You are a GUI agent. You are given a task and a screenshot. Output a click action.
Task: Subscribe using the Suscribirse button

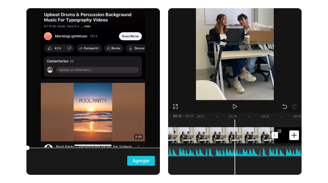click(x=130, y=36)
